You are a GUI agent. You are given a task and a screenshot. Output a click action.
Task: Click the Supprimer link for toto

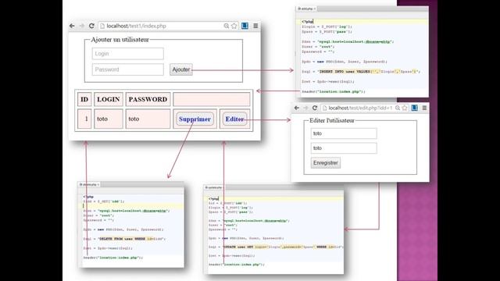(x=195, y=119)
